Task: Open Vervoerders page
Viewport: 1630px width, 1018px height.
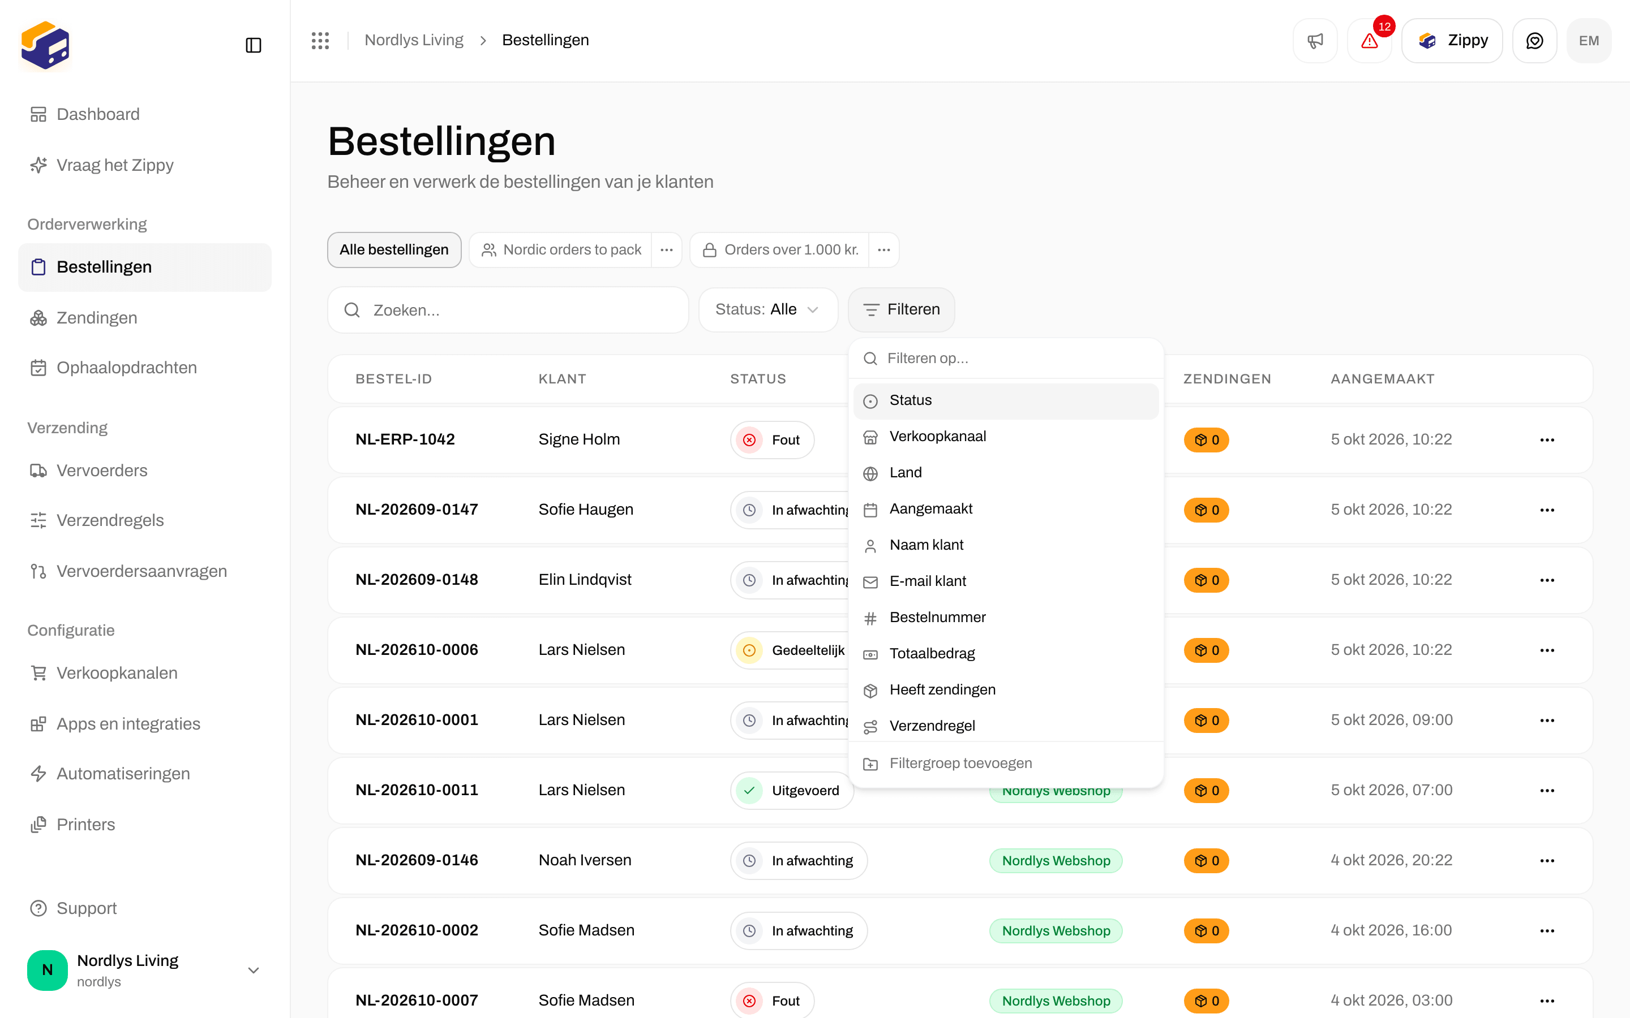Action: (145, 470)
